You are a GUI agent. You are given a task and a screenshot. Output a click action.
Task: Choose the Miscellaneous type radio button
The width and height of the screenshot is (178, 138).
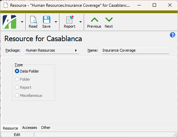[17, 95]
